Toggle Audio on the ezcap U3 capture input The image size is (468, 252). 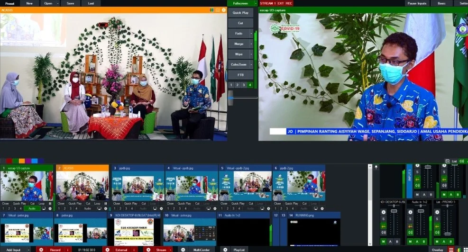pyautogui.click(x=31, y=208)
